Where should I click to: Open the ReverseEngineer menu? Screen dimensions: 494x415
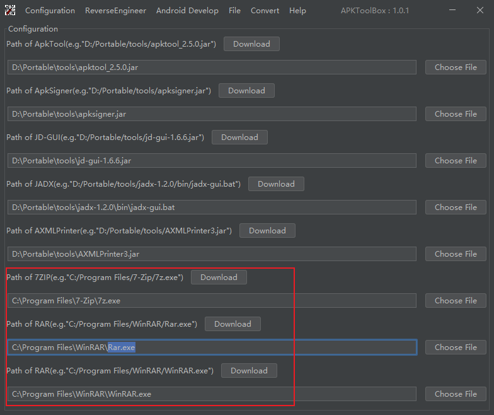116,11
